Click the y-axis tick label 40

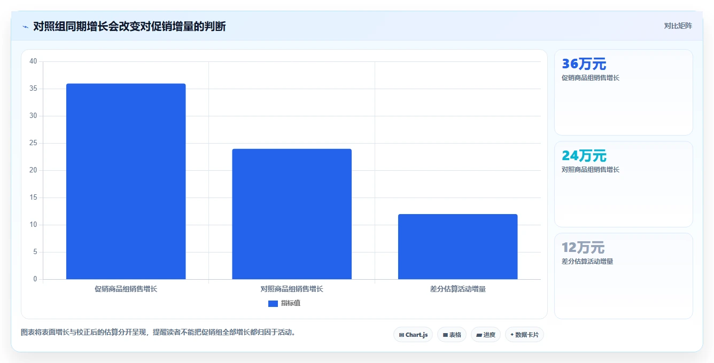tap(33, 61)
